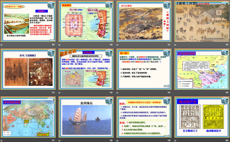Click the animation star icon under slide 58

[59, 141]
